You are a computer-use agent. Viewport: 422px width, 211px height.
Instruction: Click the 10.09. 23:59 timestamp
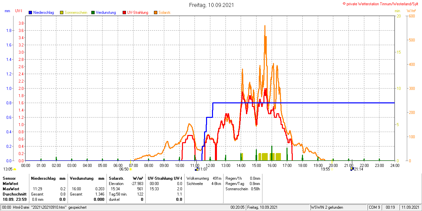15,199
